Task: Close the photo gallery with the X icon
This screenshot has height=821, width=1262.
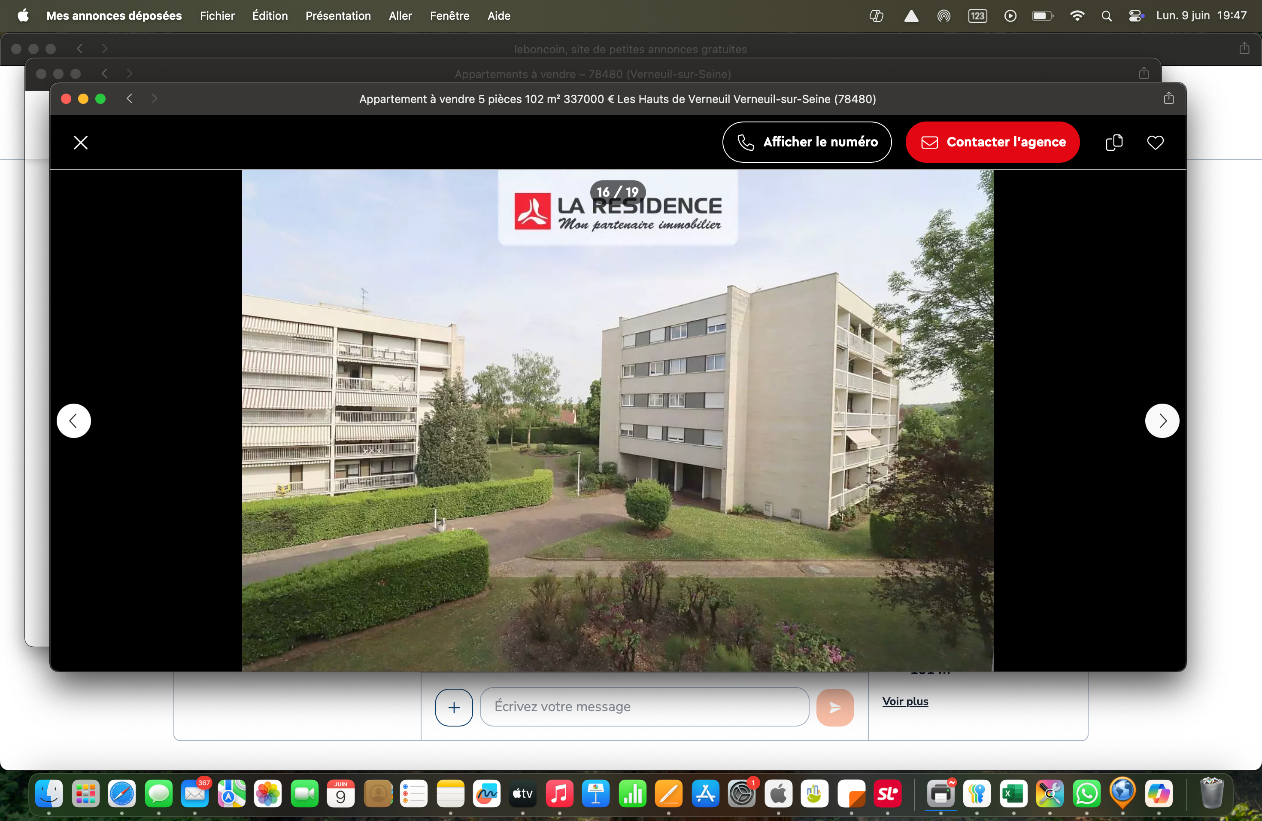Action: point(81,143)
